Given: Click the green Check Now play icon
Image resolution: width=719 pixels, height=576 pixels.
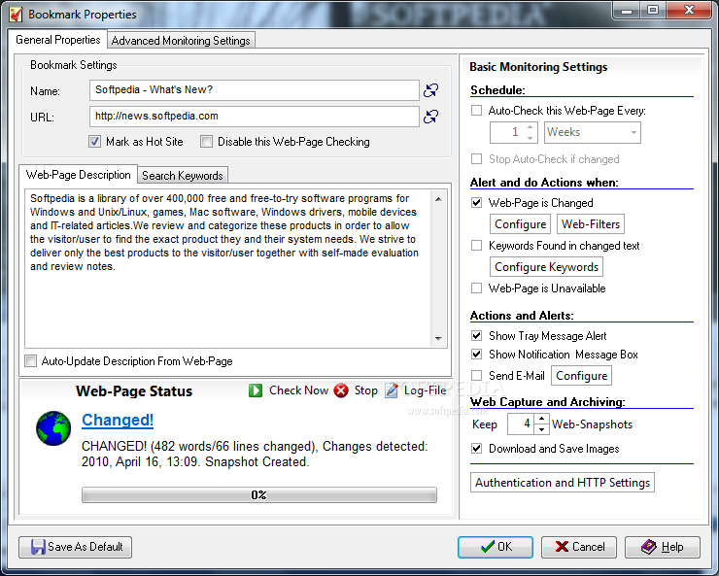Looking at the screenshot, I should coord(256,390).
